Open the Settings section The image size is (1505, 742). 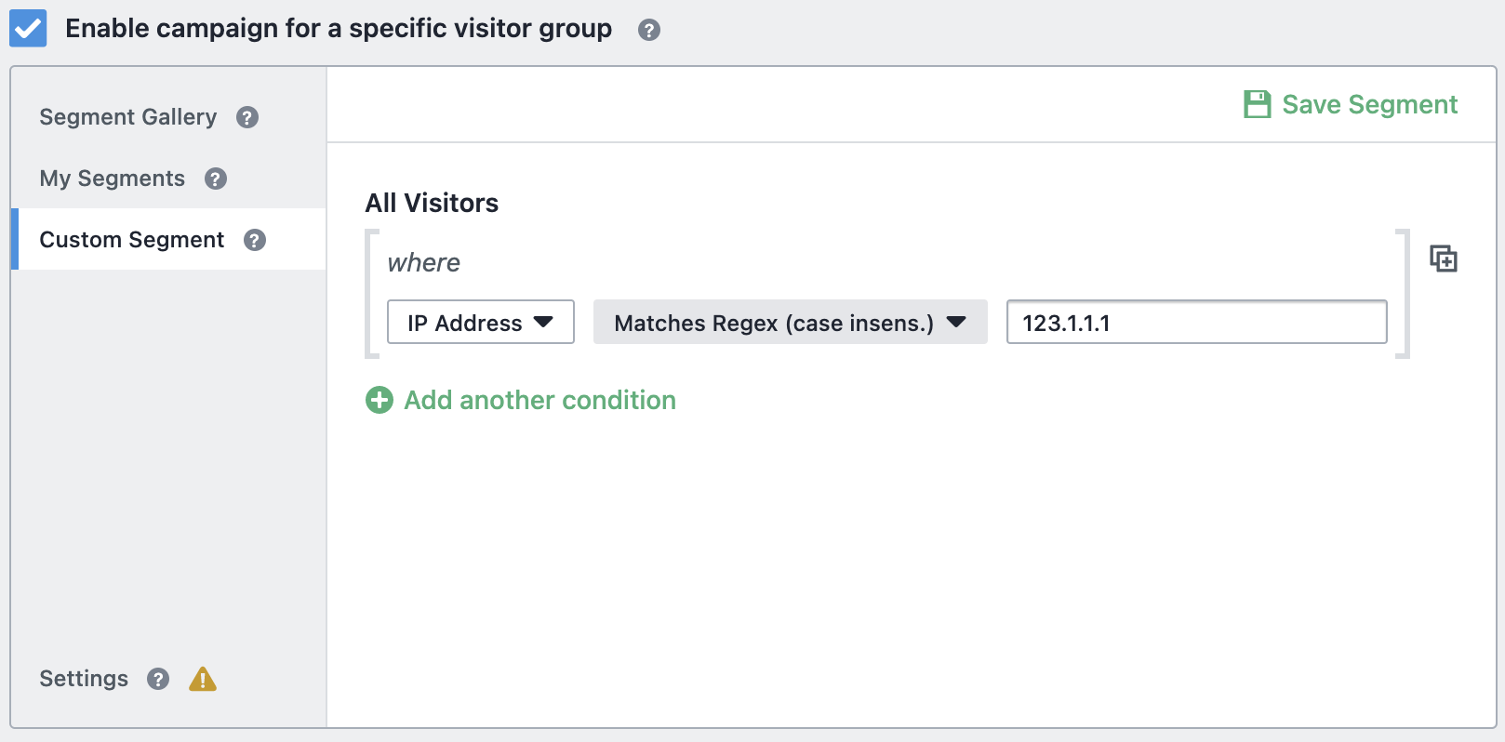tap(84, 679)
